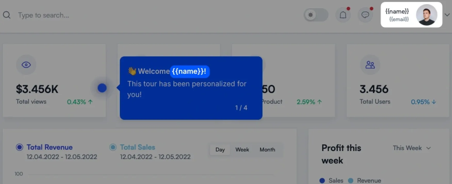
Task: Click the user avatar photo
Action: [426, 15]
